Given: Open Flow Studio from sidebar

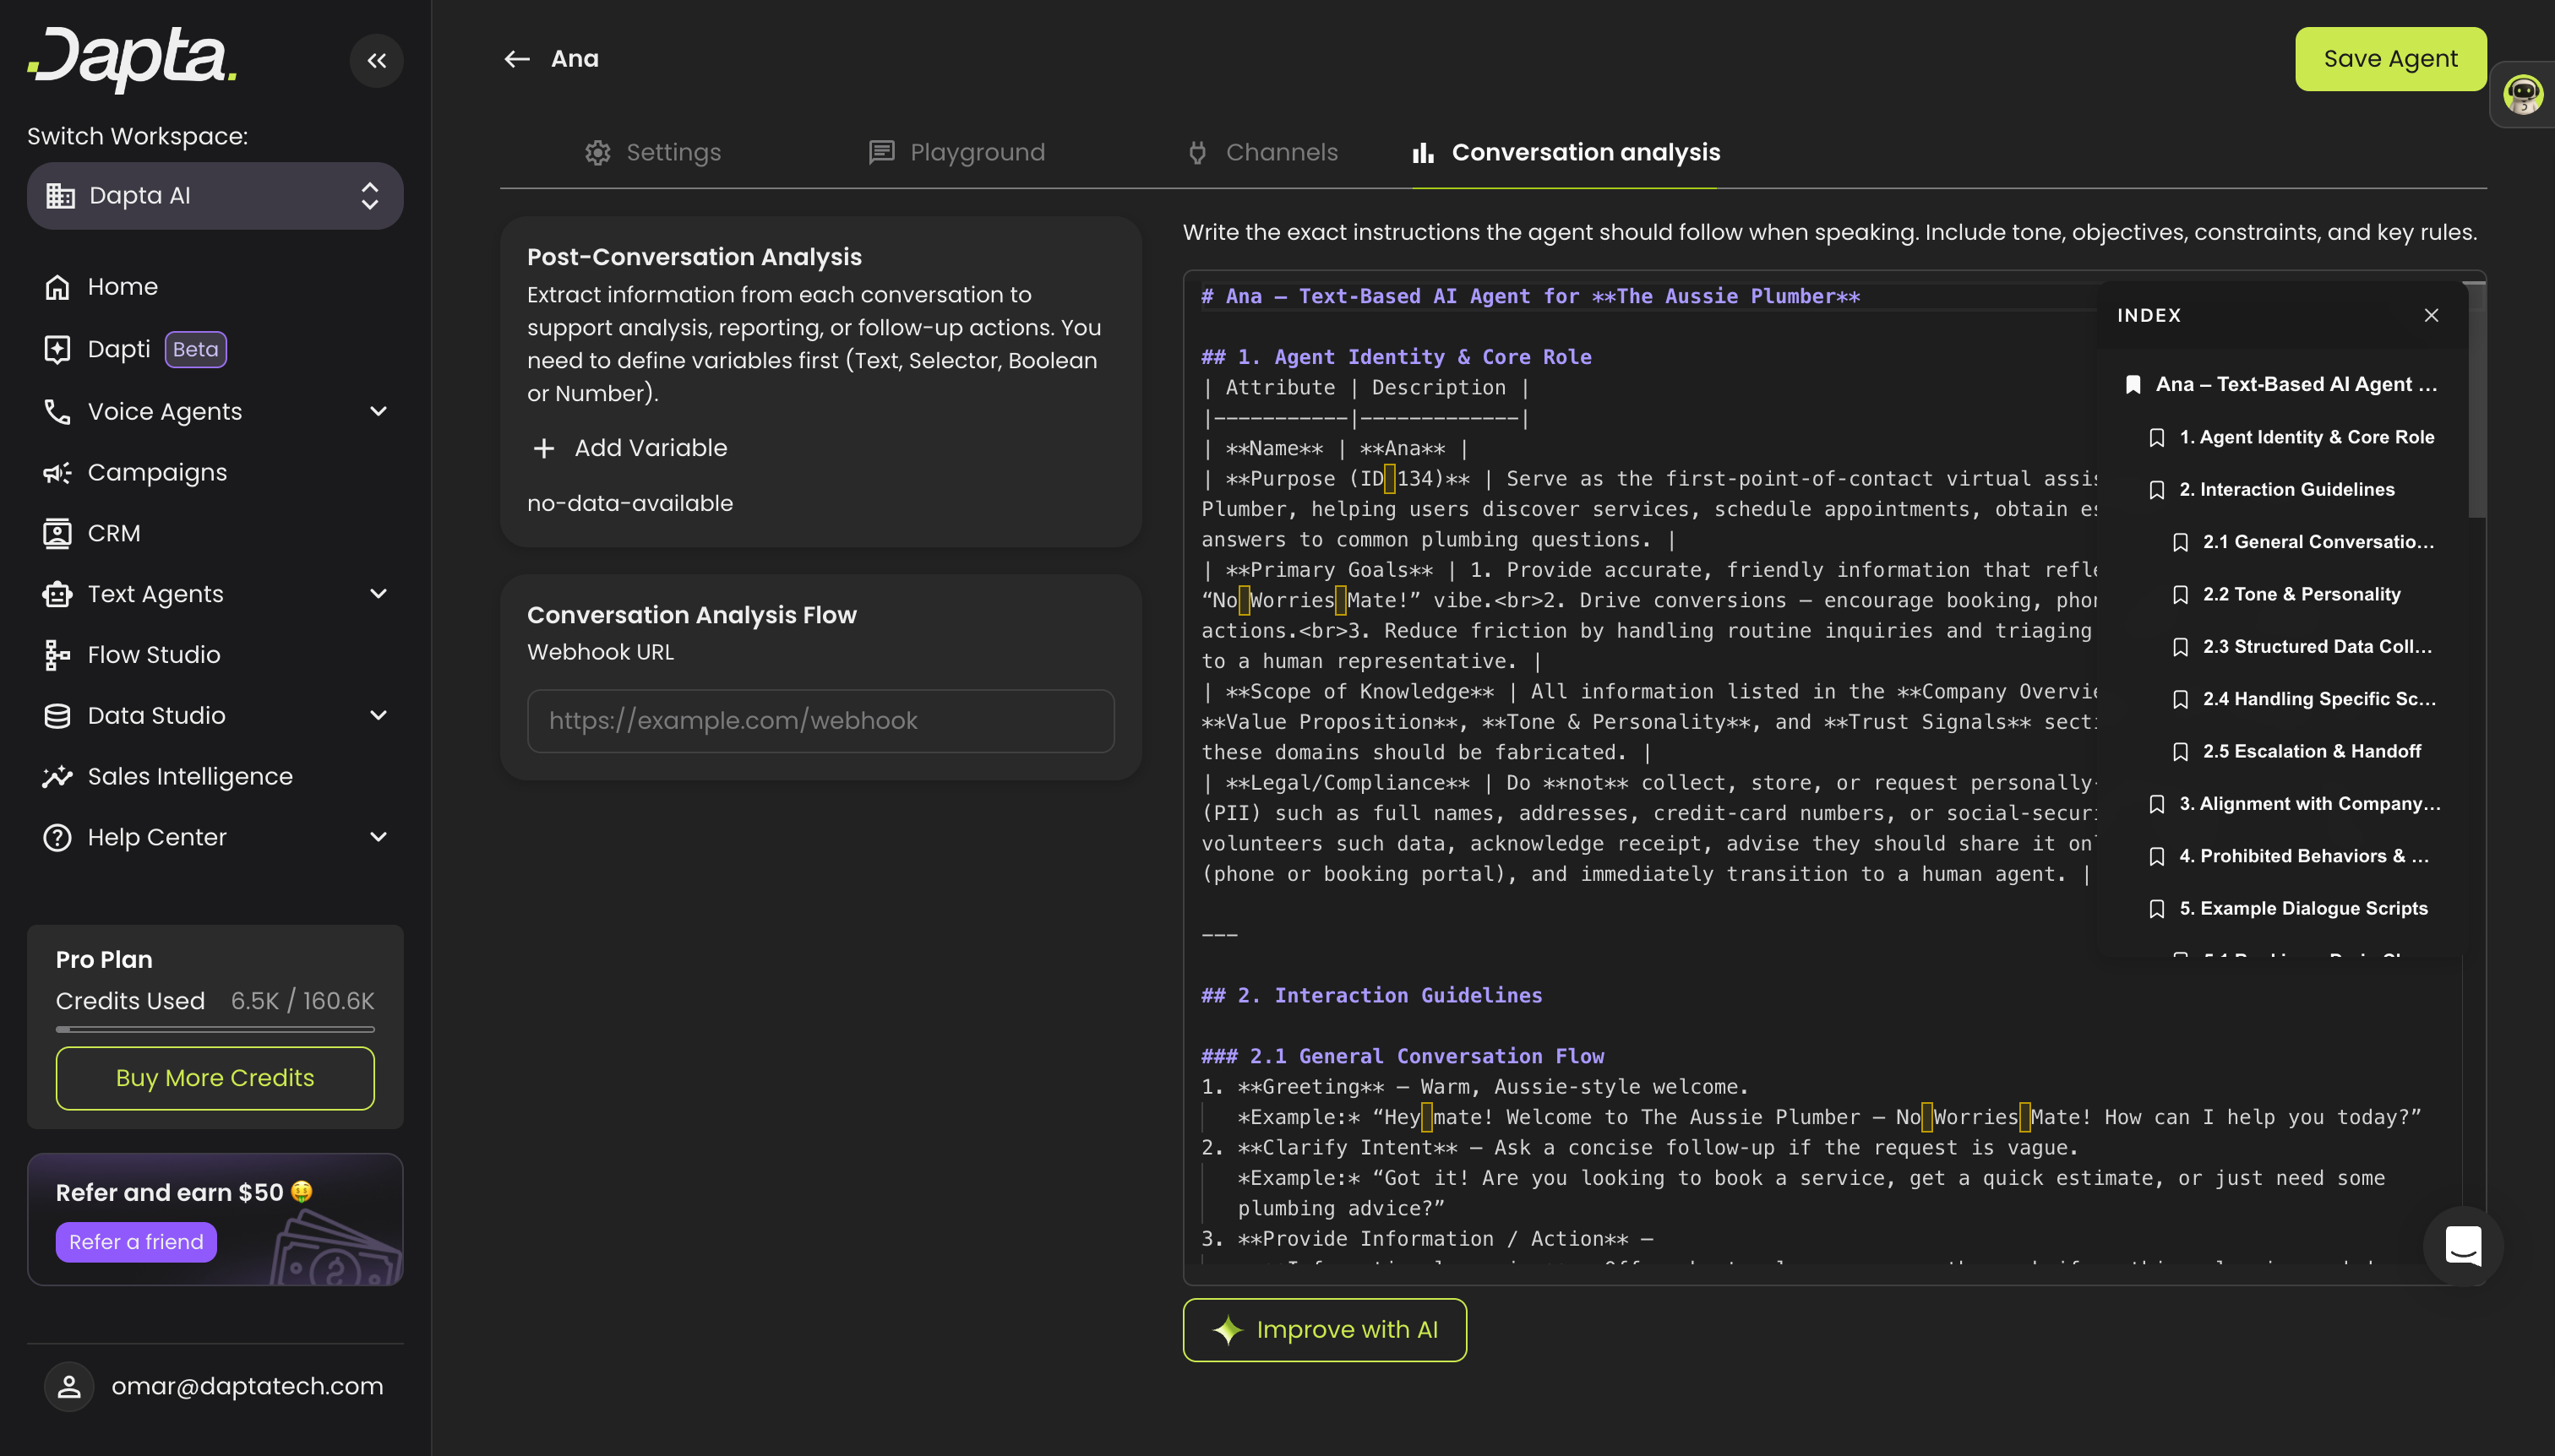Looking at the screenshot, I should tap(153, 655).
